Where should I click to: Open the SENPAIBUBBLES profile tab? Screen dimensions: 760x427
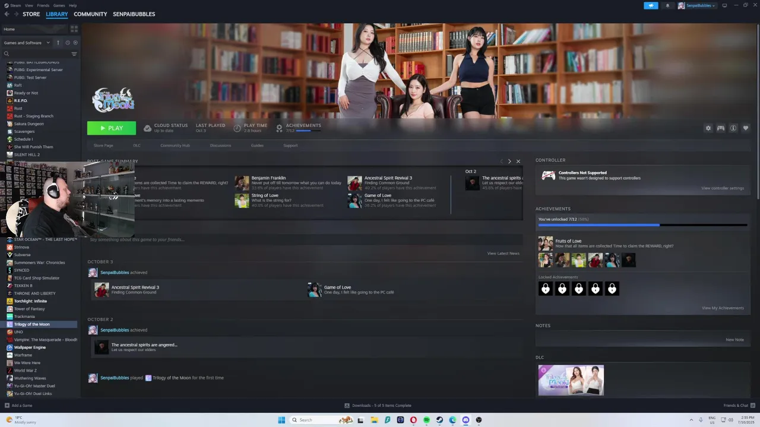pyautogui.click(x=134, y=14)
